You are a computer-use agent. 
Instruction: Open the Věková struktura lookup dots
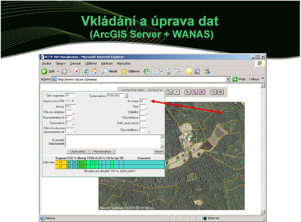(73, 113)
